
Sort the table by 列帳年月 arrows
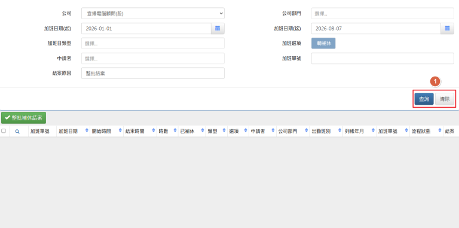click(x=373, y=130)
